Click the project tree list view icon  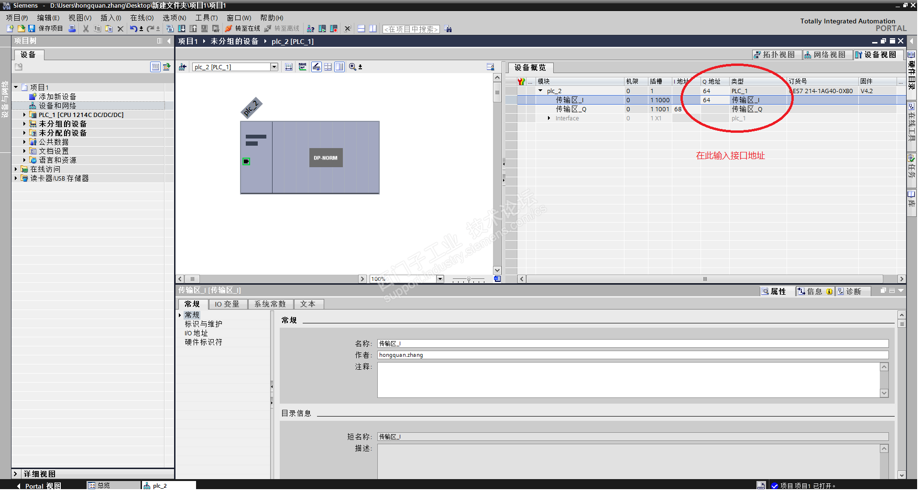[155, 67]
